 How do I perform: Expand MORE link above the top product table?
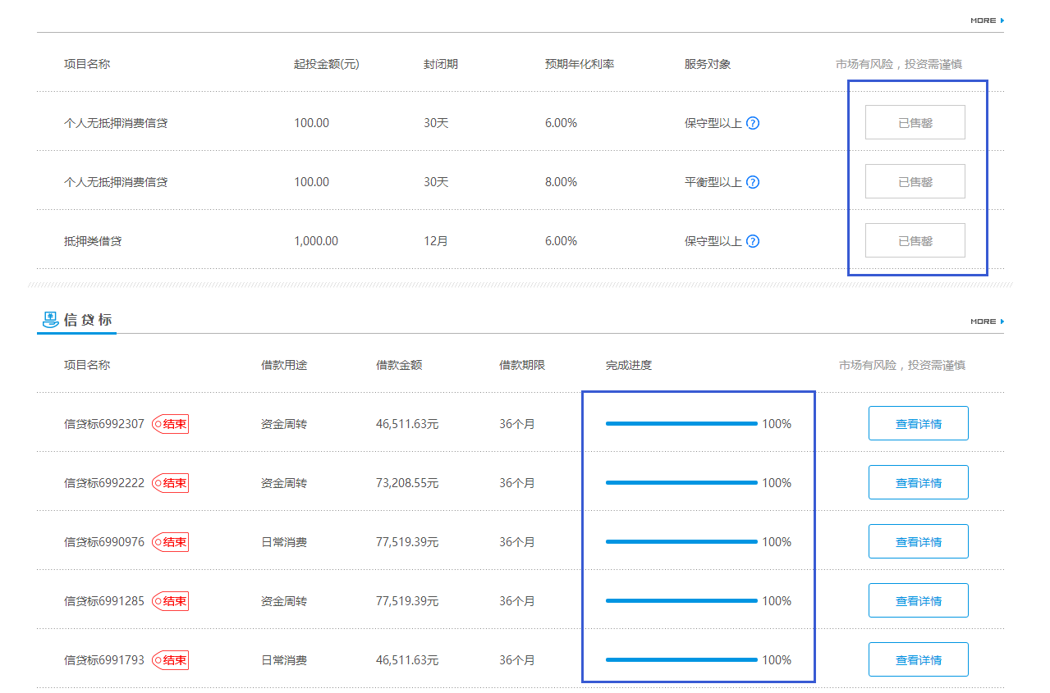[987, 21]
